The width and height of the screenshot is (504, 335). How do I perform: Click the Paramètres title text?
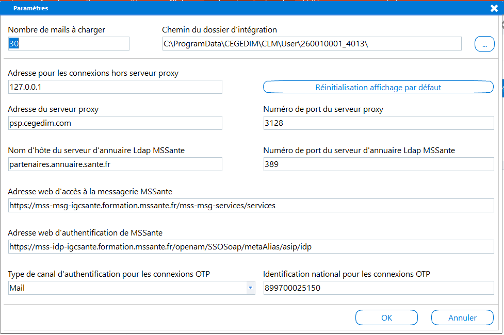[x=30, y=8]
